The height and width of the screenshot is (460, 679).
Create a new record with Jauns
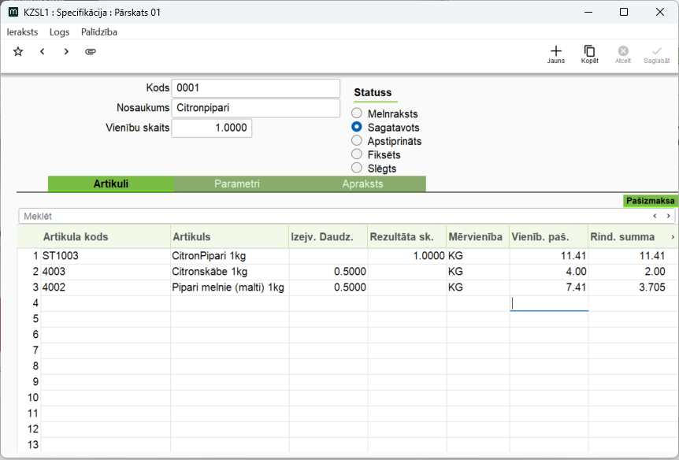[x=555, y=55]
